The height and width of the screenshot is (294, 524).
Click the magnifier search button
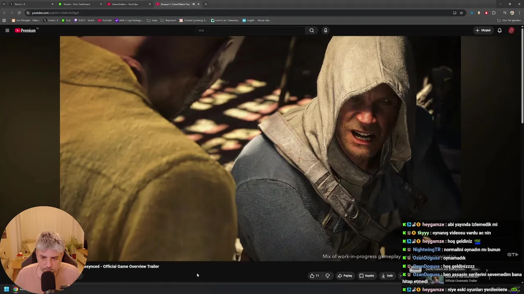click(312, 30)
